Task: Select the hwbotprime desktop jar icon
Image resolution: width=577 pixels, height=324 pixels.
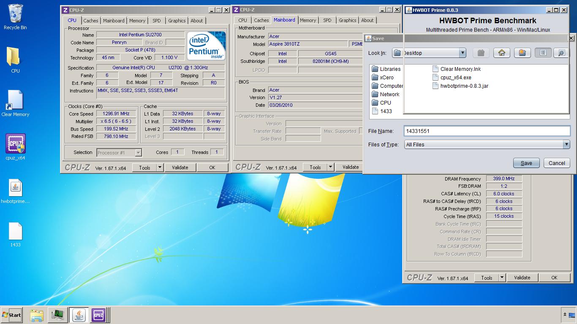Action: point(15,191)
